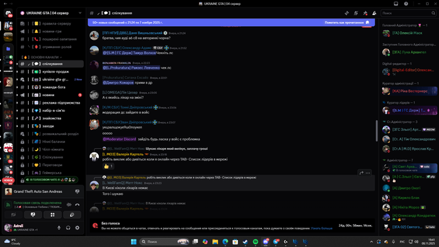Open threads icon in channel header

click(346, 13)
